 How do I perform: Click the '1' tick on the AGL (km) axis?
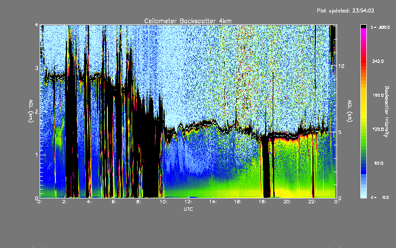[37, 155]
